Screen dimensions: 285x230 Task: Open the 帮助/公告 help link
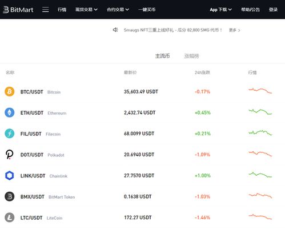pos(250,10)
